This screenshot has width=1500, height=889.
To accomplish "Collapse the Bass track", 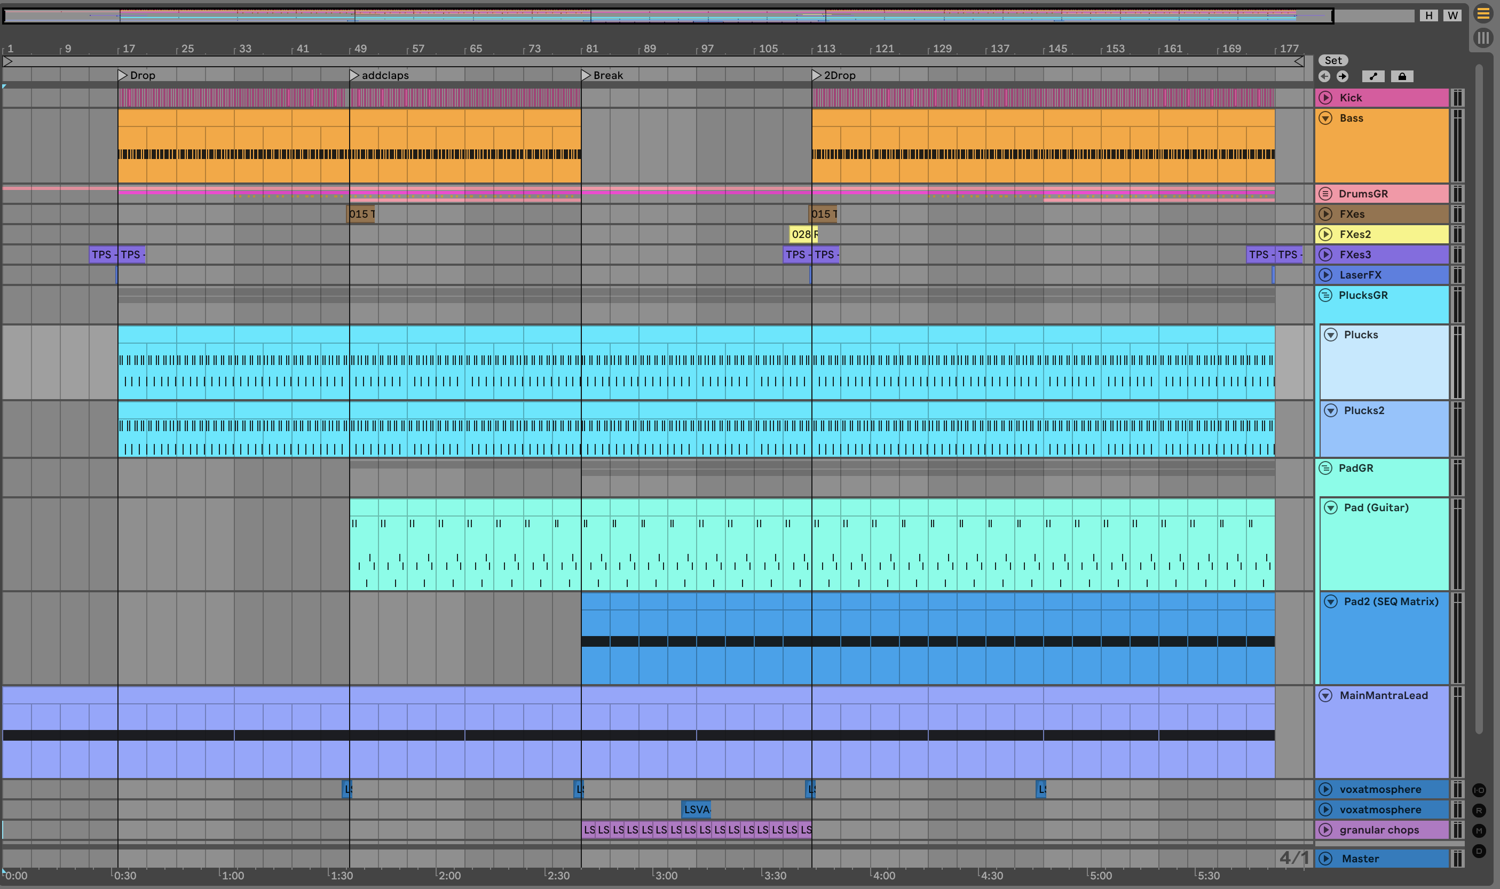I will coord(1325,118).
